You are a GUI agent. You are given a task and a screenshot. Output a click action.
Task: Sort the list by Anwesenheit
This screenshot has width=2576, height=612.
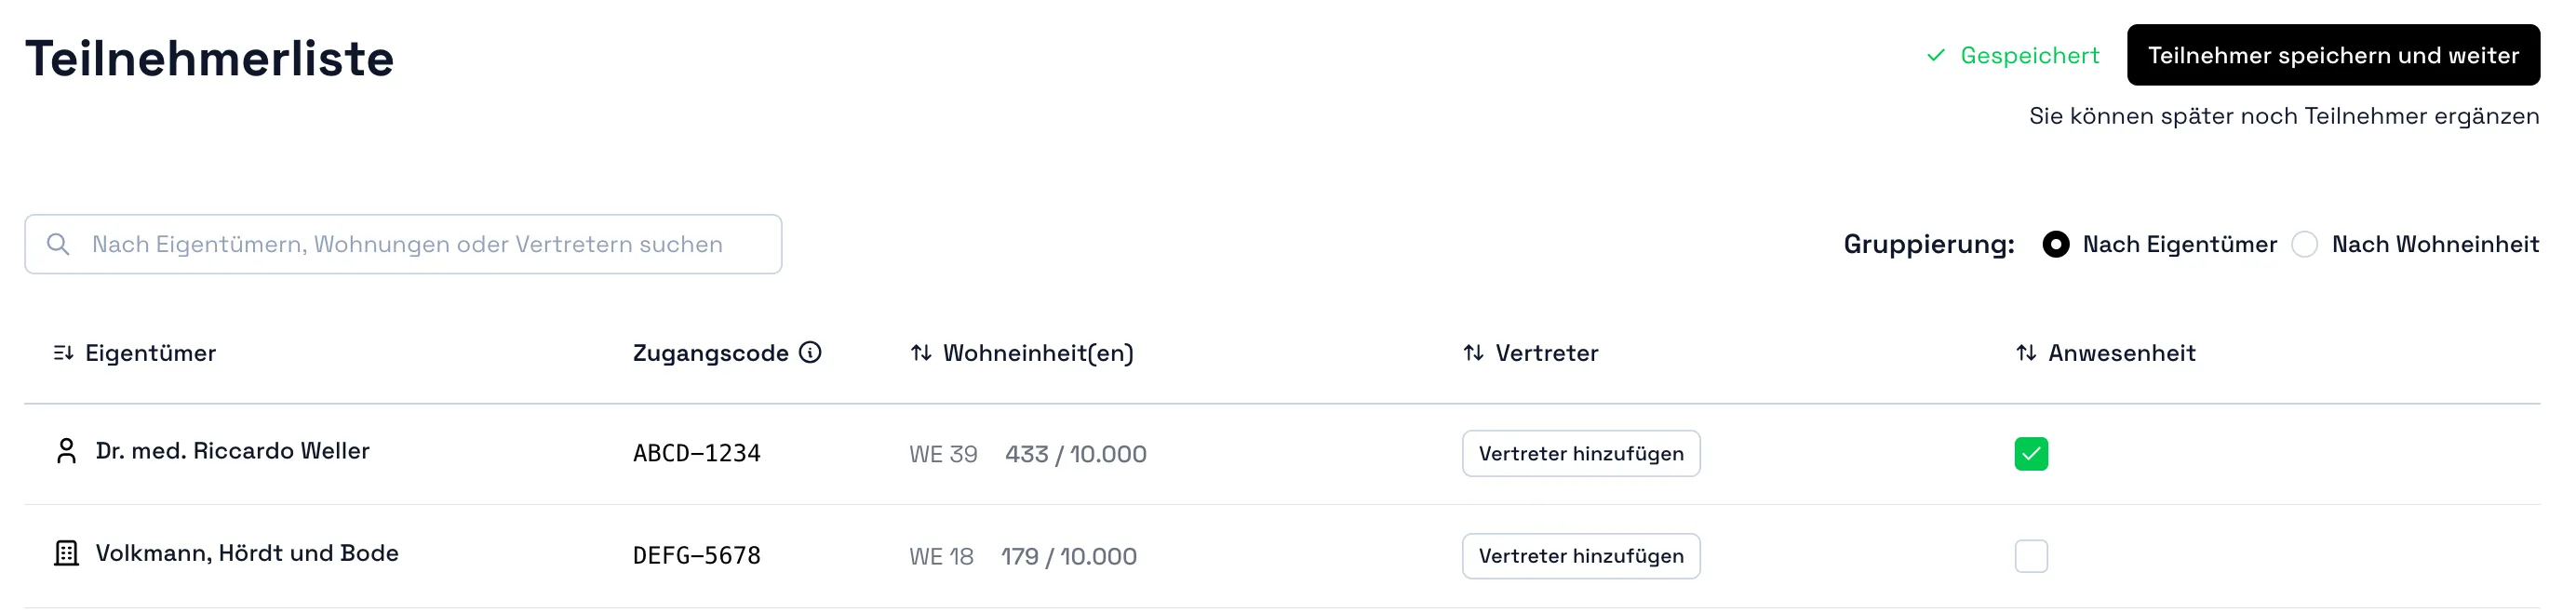coord(2024,352)
